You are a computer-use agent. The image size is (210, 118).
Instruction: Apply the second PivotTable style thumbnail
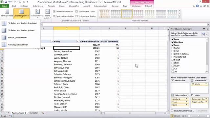pyautogui.click(x=116, y=14)
